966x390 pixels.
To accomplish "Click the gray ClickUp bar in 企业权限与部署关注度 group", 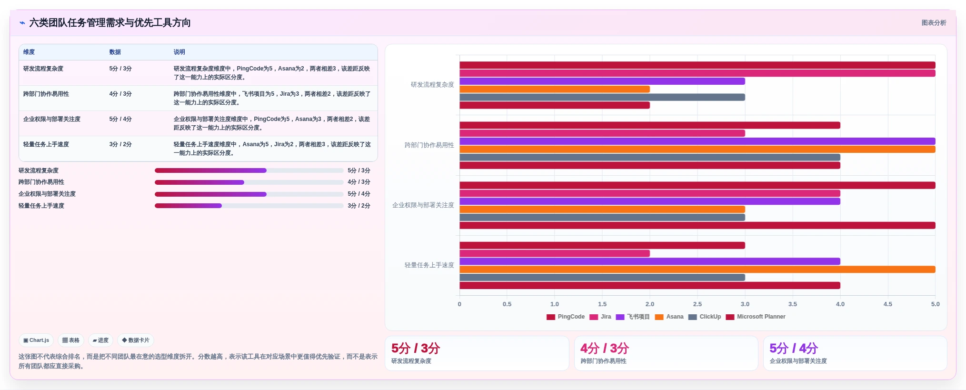I will tap(602, 218).
